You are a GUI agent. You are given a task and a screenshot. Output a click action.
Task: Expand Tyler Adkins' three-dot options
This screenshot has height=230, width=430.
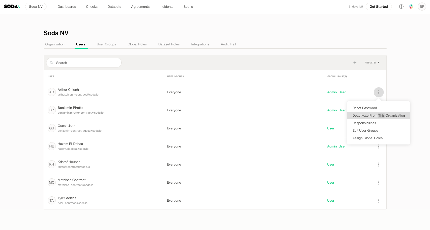click(379, 201)
